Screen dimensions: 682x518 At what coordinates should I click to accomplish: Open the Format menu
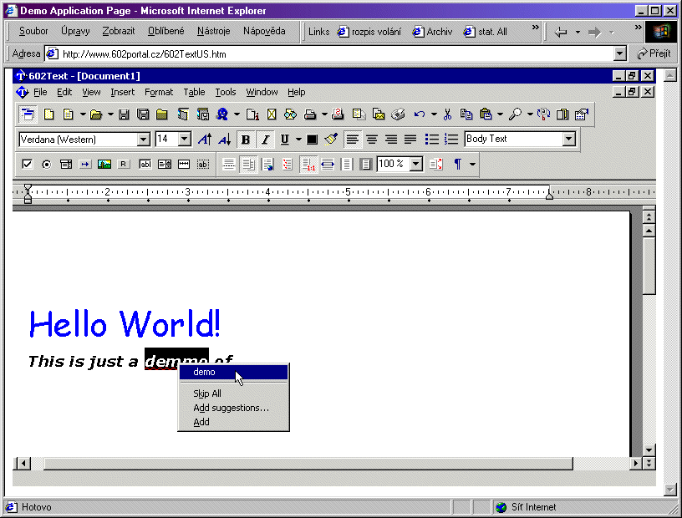pos(159,92)
